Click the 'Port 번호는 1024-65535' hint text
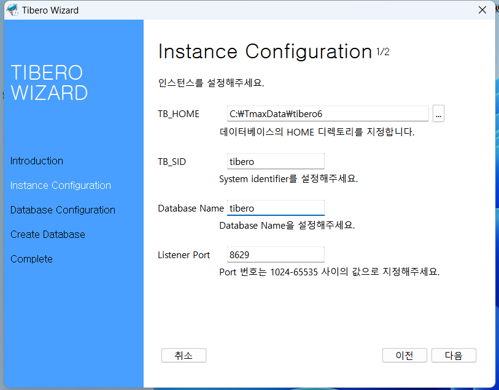Screen dimensions: 499x390 pos(330,272)
